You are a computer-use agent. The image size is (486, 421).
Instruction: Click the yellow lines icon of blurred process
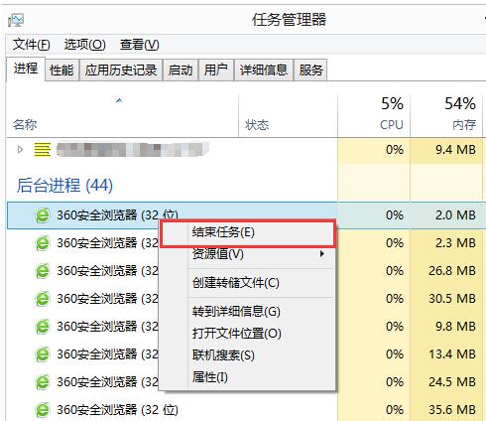[43, 150]
